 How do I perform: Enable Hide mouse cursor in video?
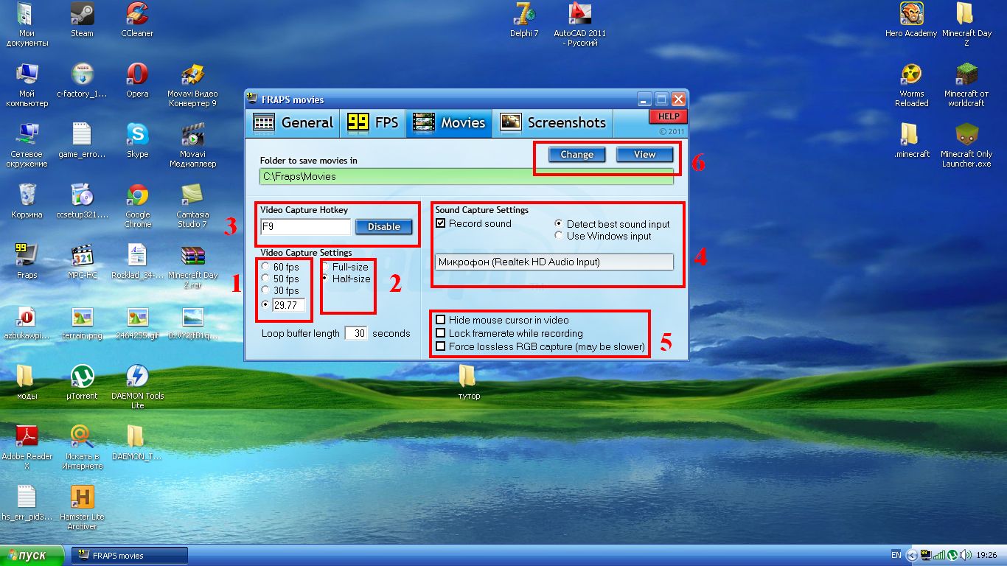click(441, 321)
